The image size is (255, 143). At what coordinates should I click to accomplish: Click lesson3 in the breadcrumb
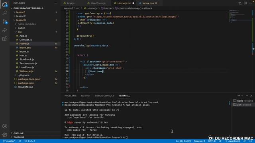click(68, 8)
